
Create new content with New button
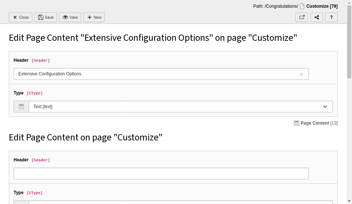(94, 17)
